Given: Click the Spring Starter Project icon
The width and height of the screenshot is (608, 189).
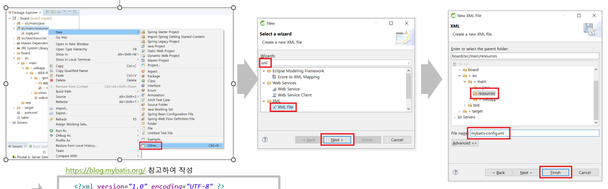Looking at the screenshot, I should click(x=143, y=32).
